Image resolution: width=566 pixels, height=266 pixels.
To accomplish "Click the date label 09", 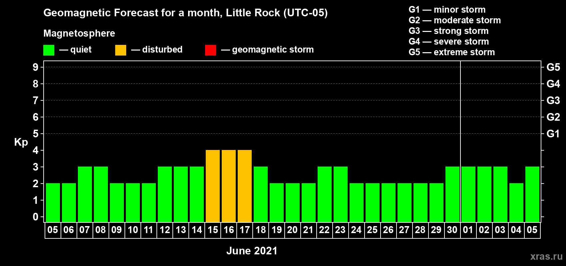I will pos(117,230).
